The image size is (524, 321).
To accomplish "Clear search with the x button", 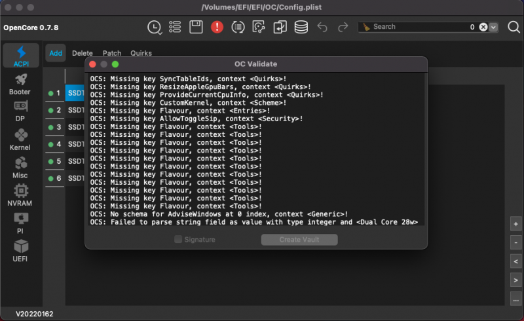I will pos(483,27).
